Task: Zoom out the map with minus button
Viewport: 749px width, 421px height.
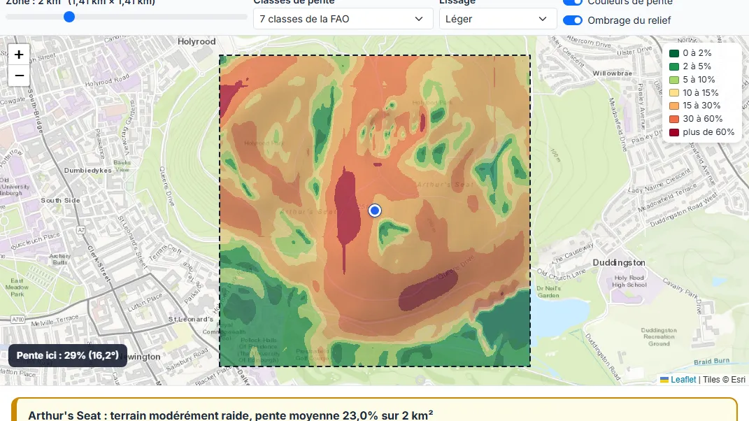Action: pos(19,76)
